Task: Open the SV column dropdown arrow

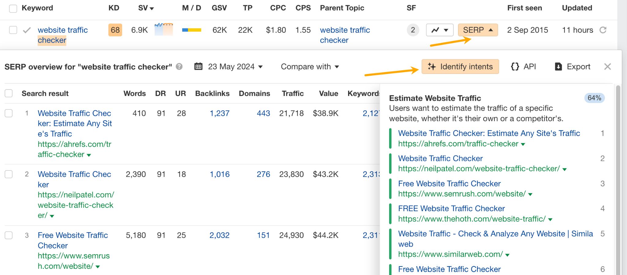Action: point(152,8)
